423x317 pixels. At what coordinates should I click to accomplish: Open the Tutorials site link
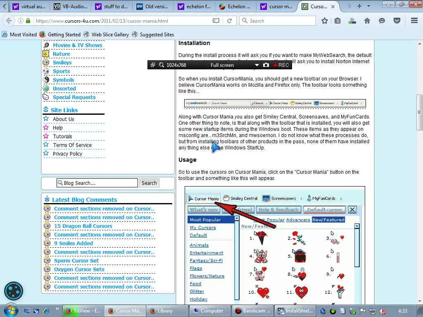[62, 136]
